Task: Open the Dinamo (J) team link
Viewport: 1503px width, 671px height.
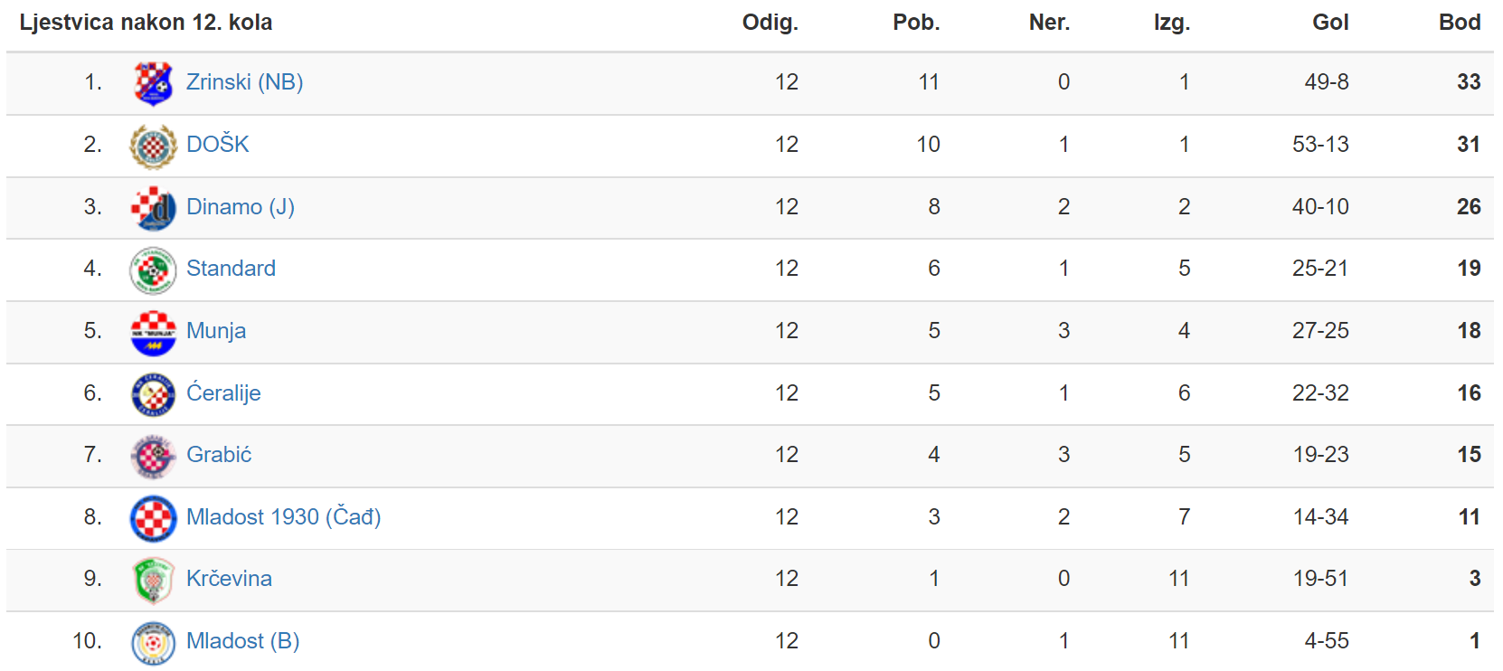Action: click(241, 207)
